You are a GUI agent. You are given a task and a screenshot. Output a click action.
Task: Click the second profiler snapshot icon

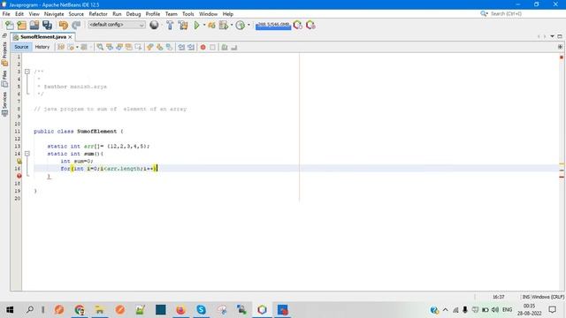[x=310, y=25]
